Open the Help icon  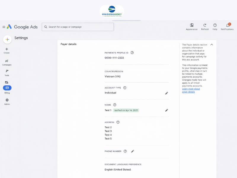[215, 25]
